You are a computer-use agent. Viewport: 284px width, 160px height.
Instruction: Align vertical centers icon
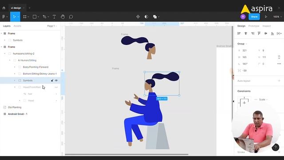266,33
